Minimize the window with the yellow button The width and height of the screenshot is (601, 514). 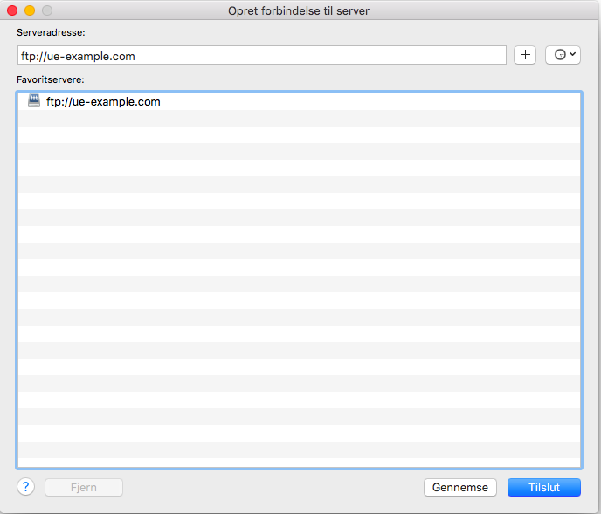click(30, 10)
